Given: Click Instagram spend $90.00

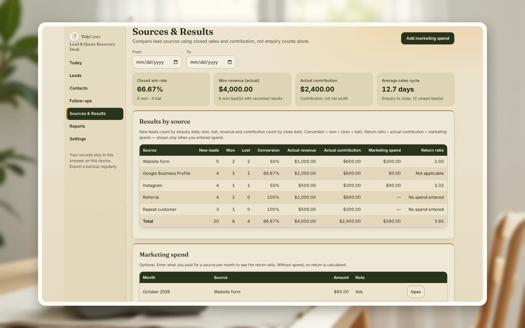Looking at the screenshot, I should tap(393, 186).
